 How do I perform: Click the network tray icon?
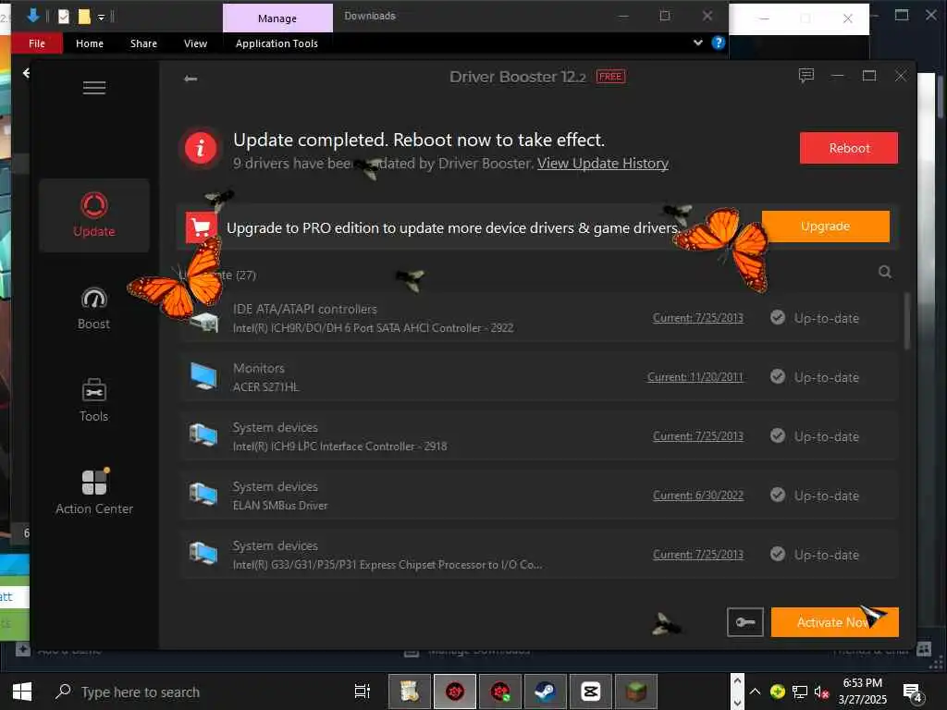click(x=800, y=692)
